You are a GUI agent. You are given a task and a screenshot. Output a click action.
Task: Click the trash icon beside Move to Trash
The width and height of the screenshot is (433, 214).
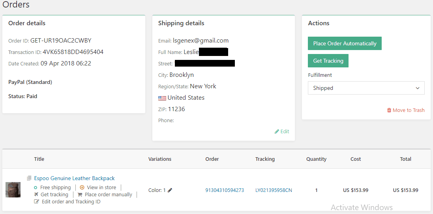[x=389, y=110]
